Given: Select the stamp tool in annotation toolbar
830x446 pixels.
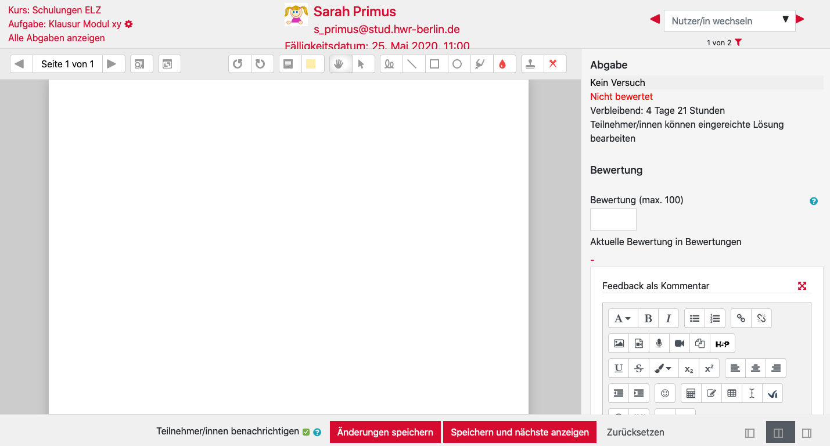Looking at the screenshot, I should click(x=532, y=64).
